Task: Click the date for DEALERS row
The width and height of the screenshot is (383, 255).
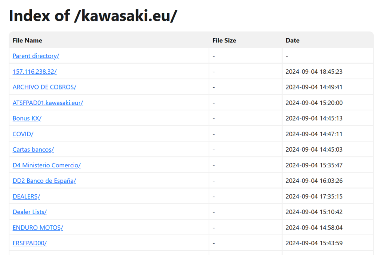Action: coord(314,196)
